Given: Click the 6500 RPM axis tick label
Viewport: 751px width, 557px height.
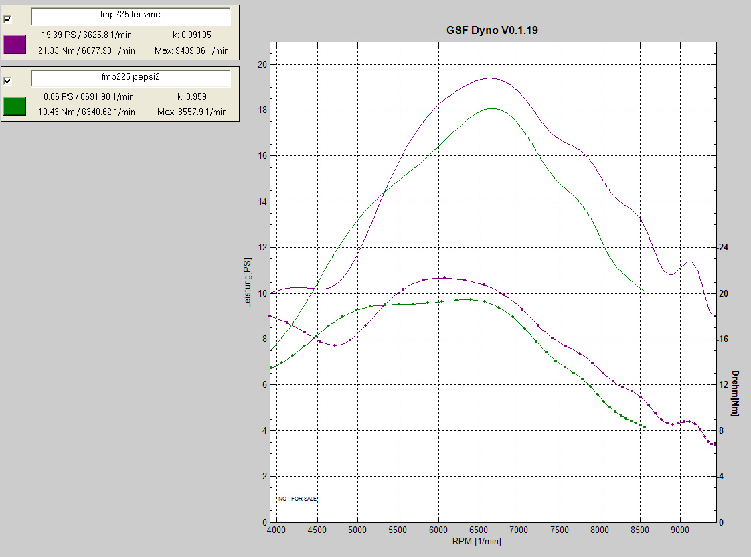Looking at the screenshot, I should (479, 530).
